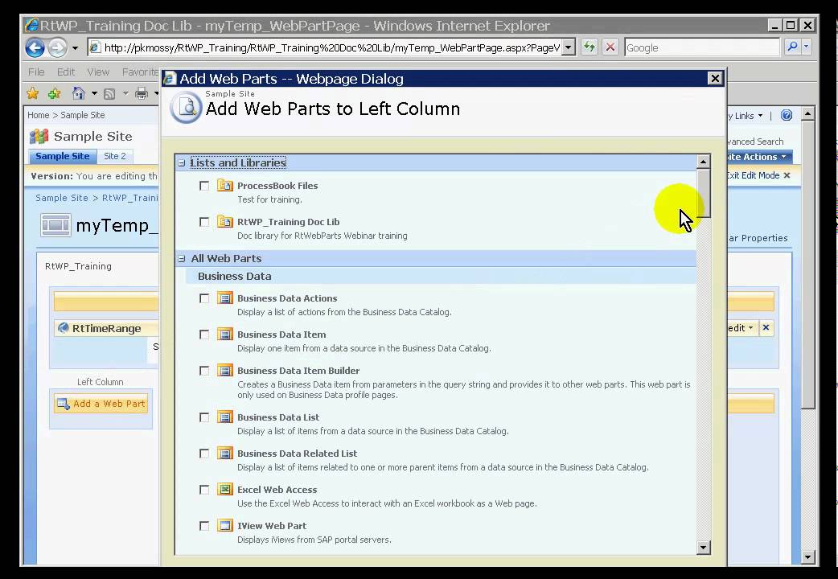The height and width of the screenshot is (579, 838).
Task: Click the Advanced Search link
Action: [x=754, y=142]
